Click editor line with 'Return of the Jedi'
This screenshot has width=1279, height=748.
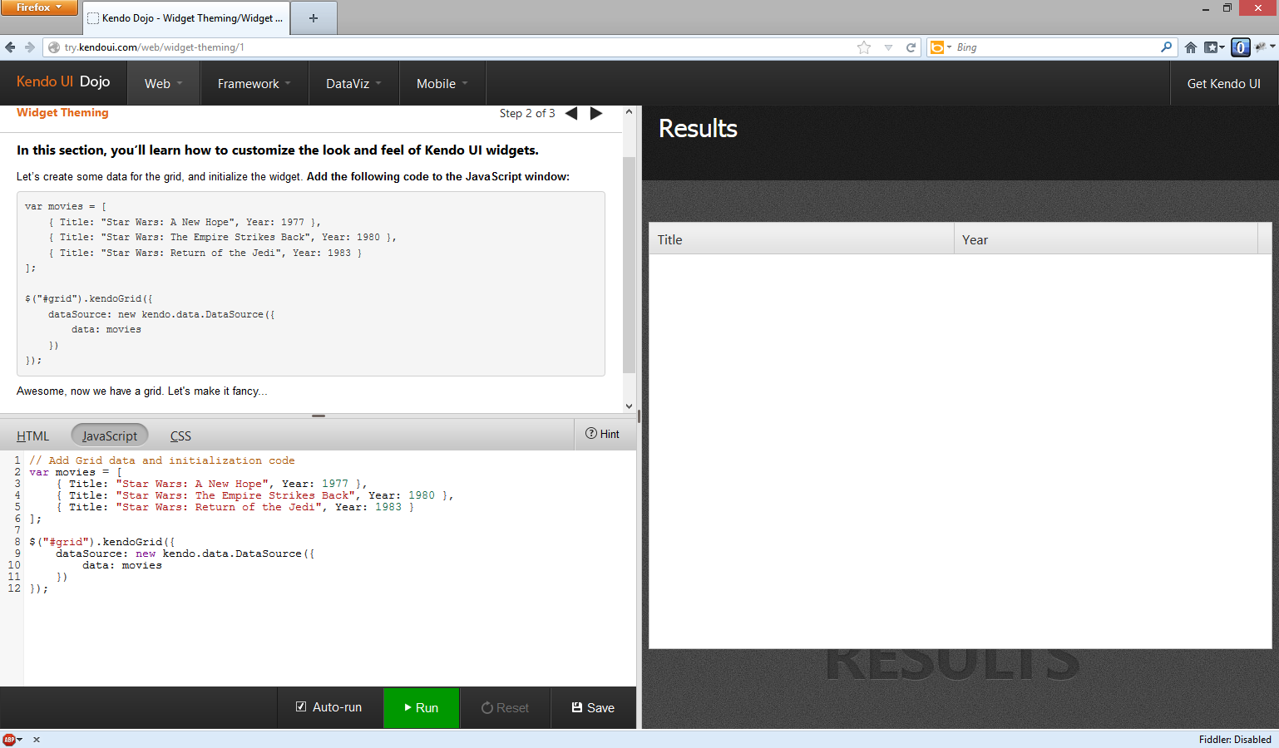235,507
